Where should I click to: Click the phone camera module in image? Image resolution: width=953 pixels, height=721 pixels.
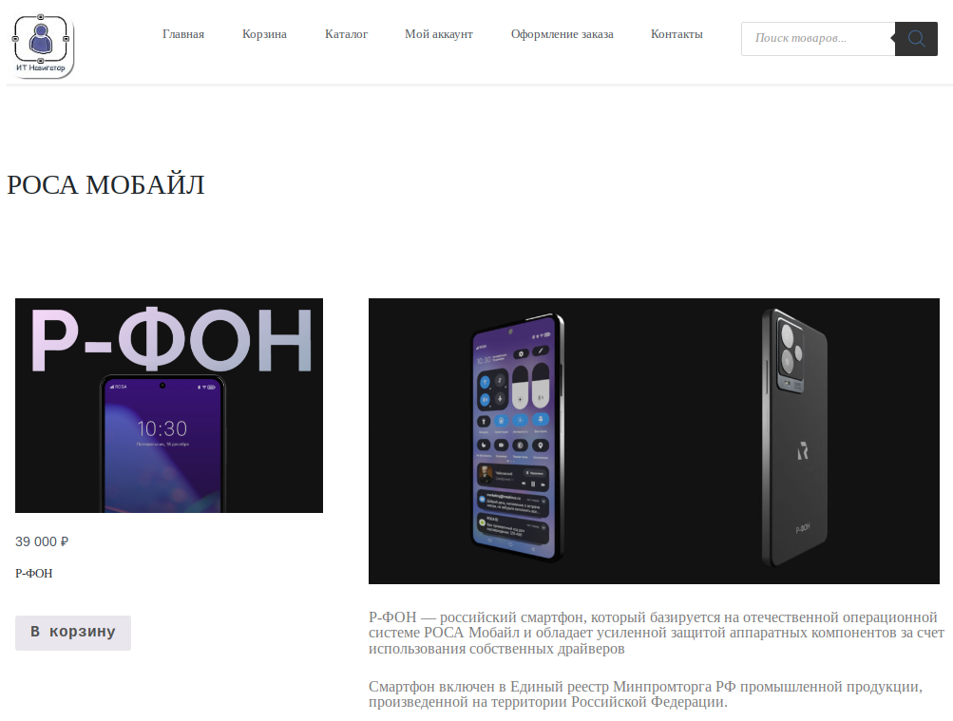pyautogui.click(x=791, y=354)
